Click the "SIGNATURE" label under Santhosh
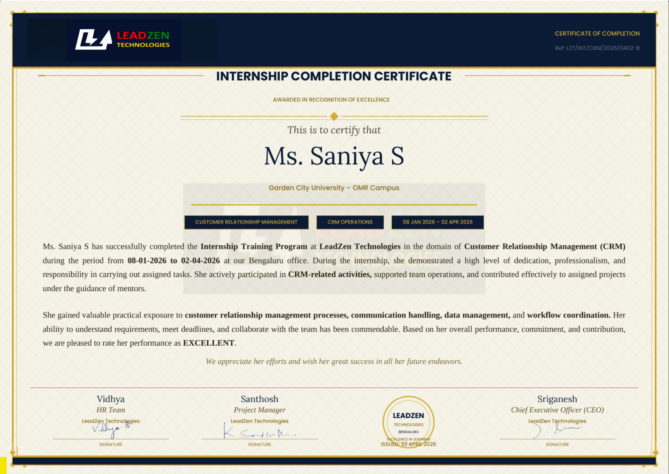Viewport: 669px width, 474px height. tap(260, 444)
